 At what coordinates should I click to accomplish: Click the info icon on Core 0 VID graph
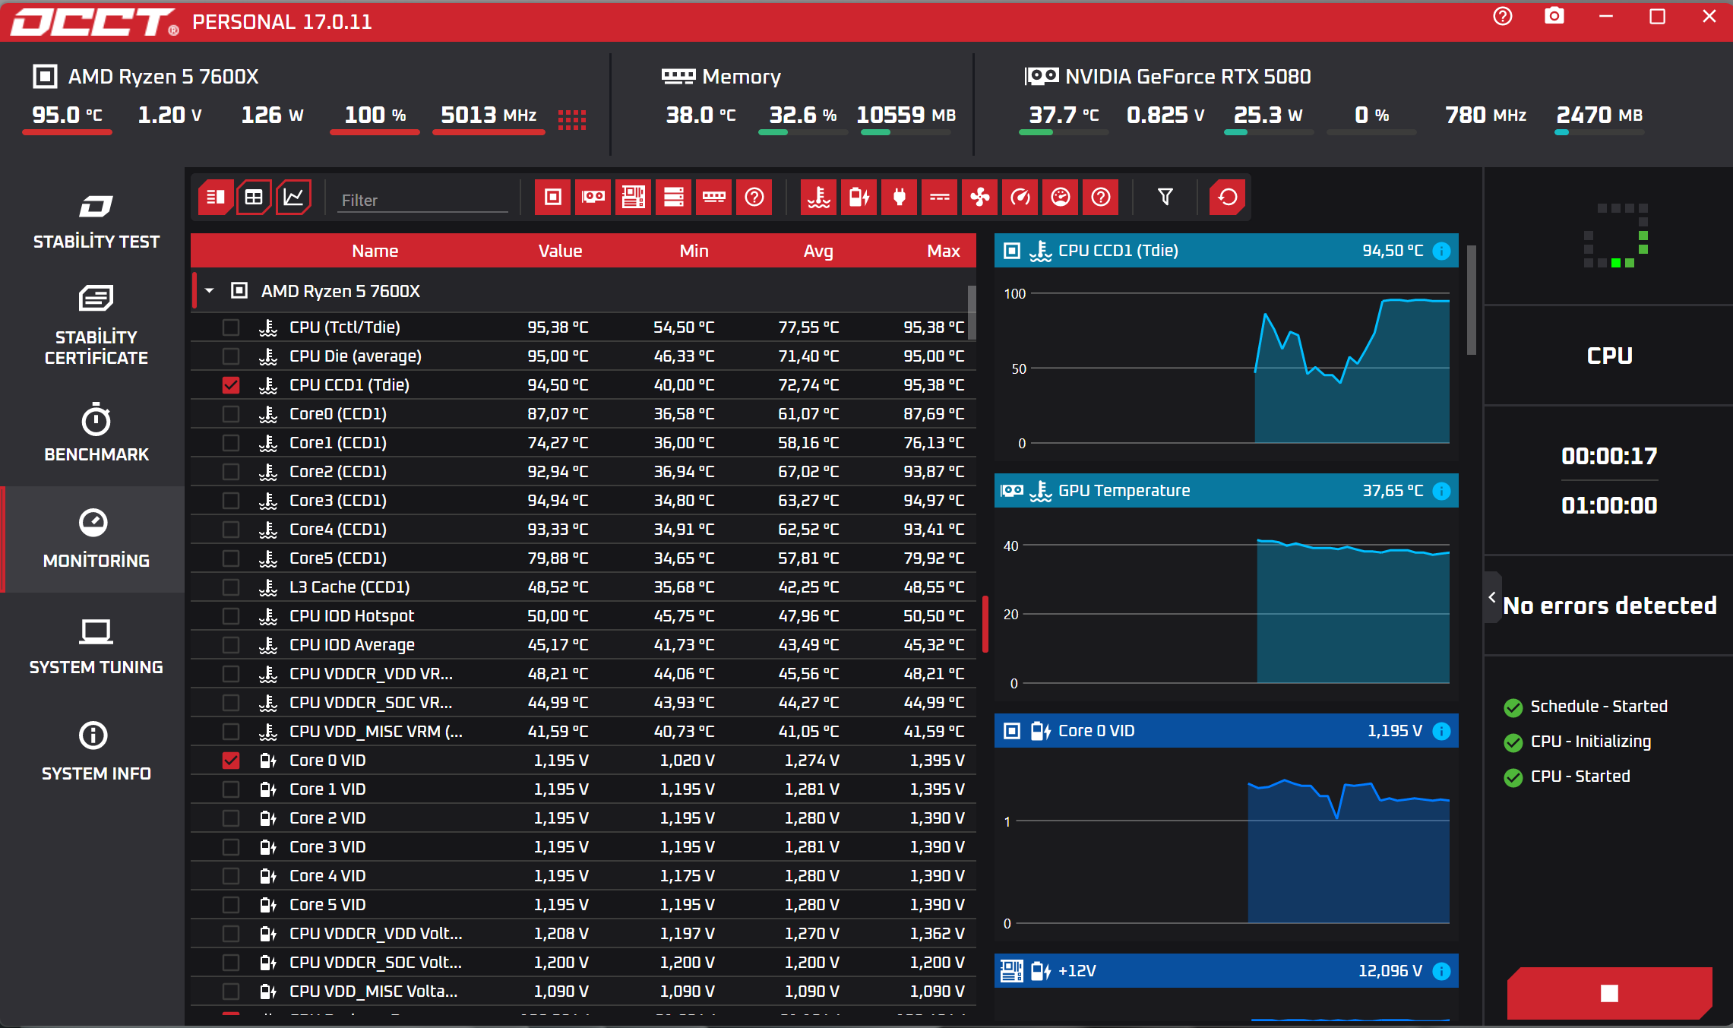coord(1441,731)
